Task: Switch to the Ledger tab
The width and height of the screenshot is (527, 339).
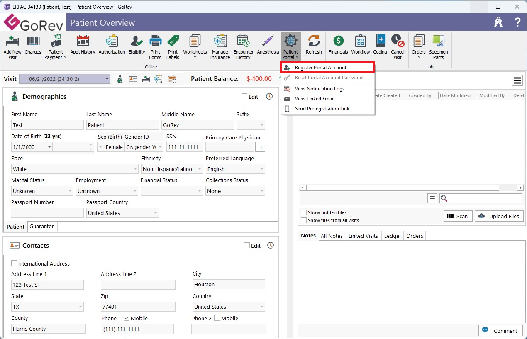Action: (x=393, y=236)
